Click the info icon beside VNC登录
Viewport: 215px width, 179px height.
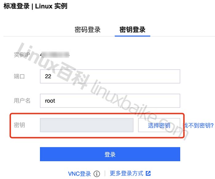click(x=97, y=174)
